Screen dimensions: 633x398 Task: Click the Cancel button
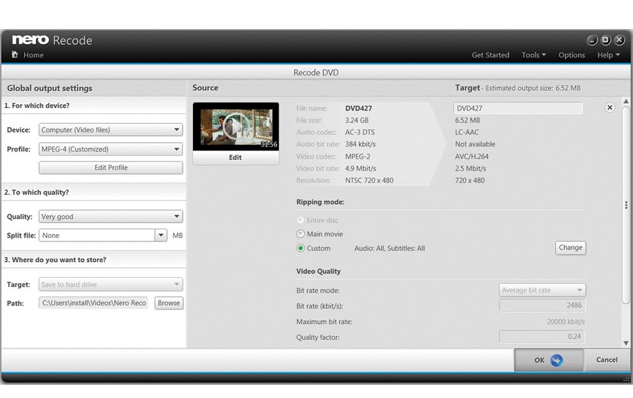coord(607,360)
